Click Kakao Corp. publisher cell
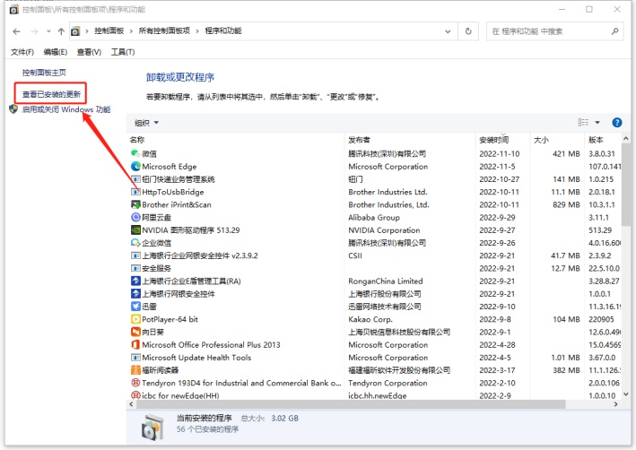Screen dimensions: 636x450 [370, 319]
